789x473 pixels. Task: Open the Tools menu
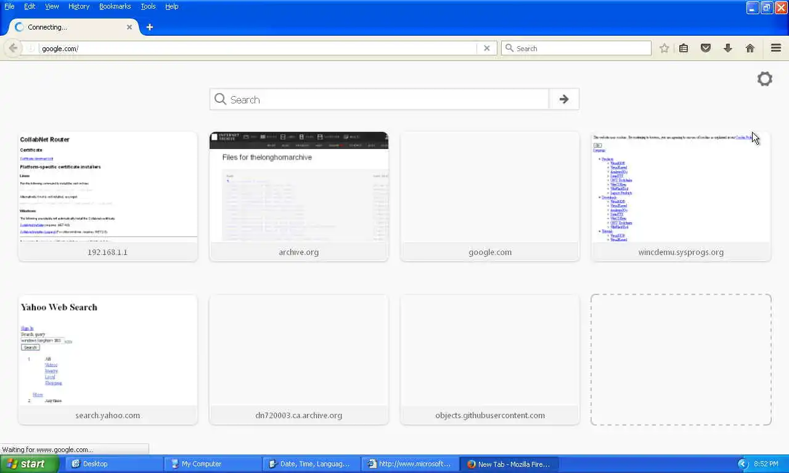tap(148, 6)
